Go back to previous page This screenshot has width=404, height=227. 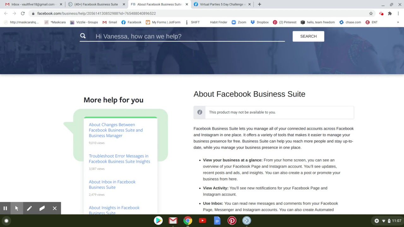coord(6,14)
